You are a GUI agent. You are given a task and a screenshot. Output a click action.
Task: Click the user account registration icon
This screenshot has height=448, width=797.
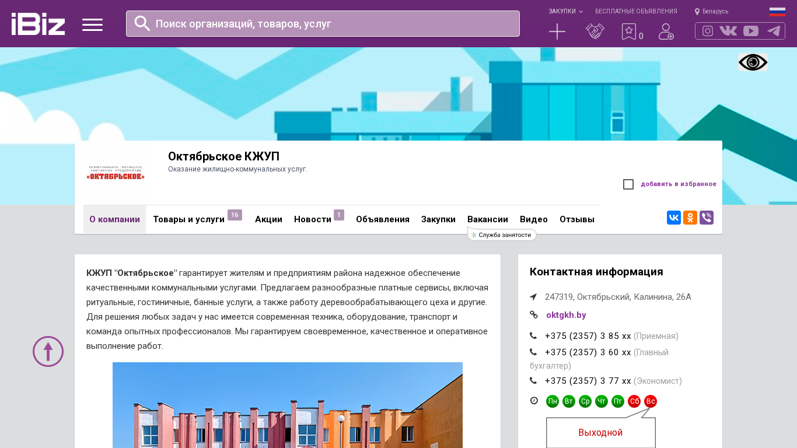click(x=666, y=32)
